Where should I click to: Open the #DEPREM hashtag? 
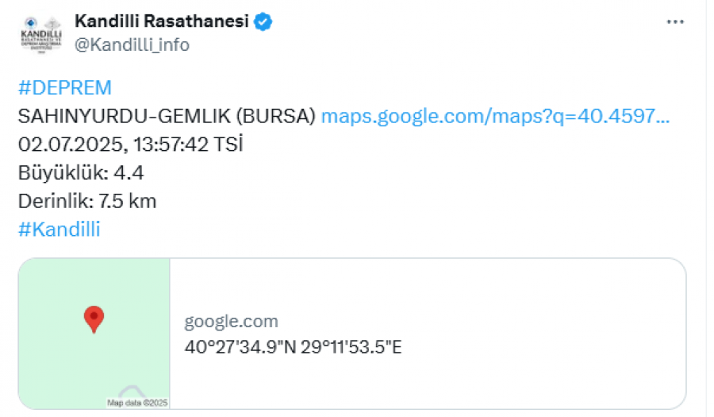[65, 87]
